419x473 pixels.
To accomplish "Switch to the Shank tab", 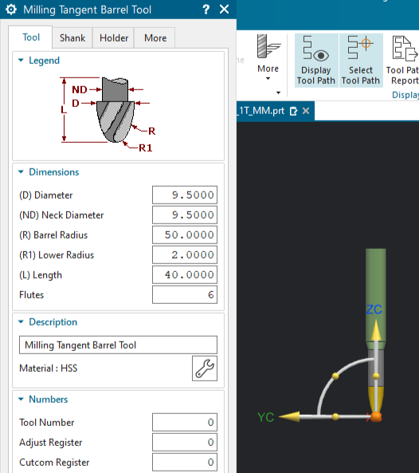I will pyautogui.click(x=72, y=38).
